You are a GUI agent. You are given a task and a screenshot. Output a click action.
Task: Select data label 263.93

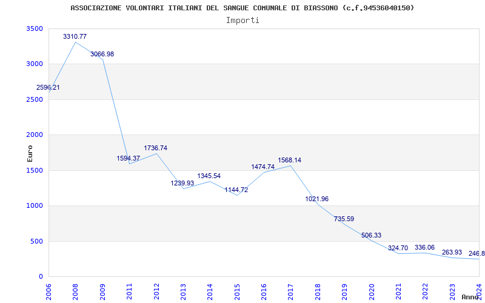[x=452, y=252]
